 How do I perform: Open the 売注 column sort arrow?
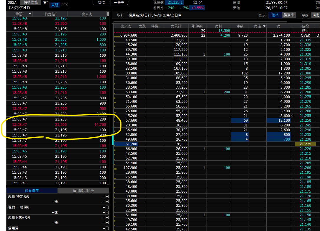264,26
